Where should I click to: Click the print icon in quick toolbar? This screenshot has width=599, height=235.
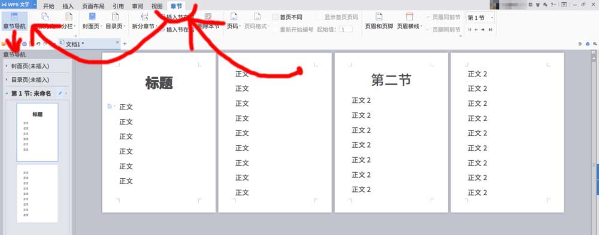pos(24,44)
